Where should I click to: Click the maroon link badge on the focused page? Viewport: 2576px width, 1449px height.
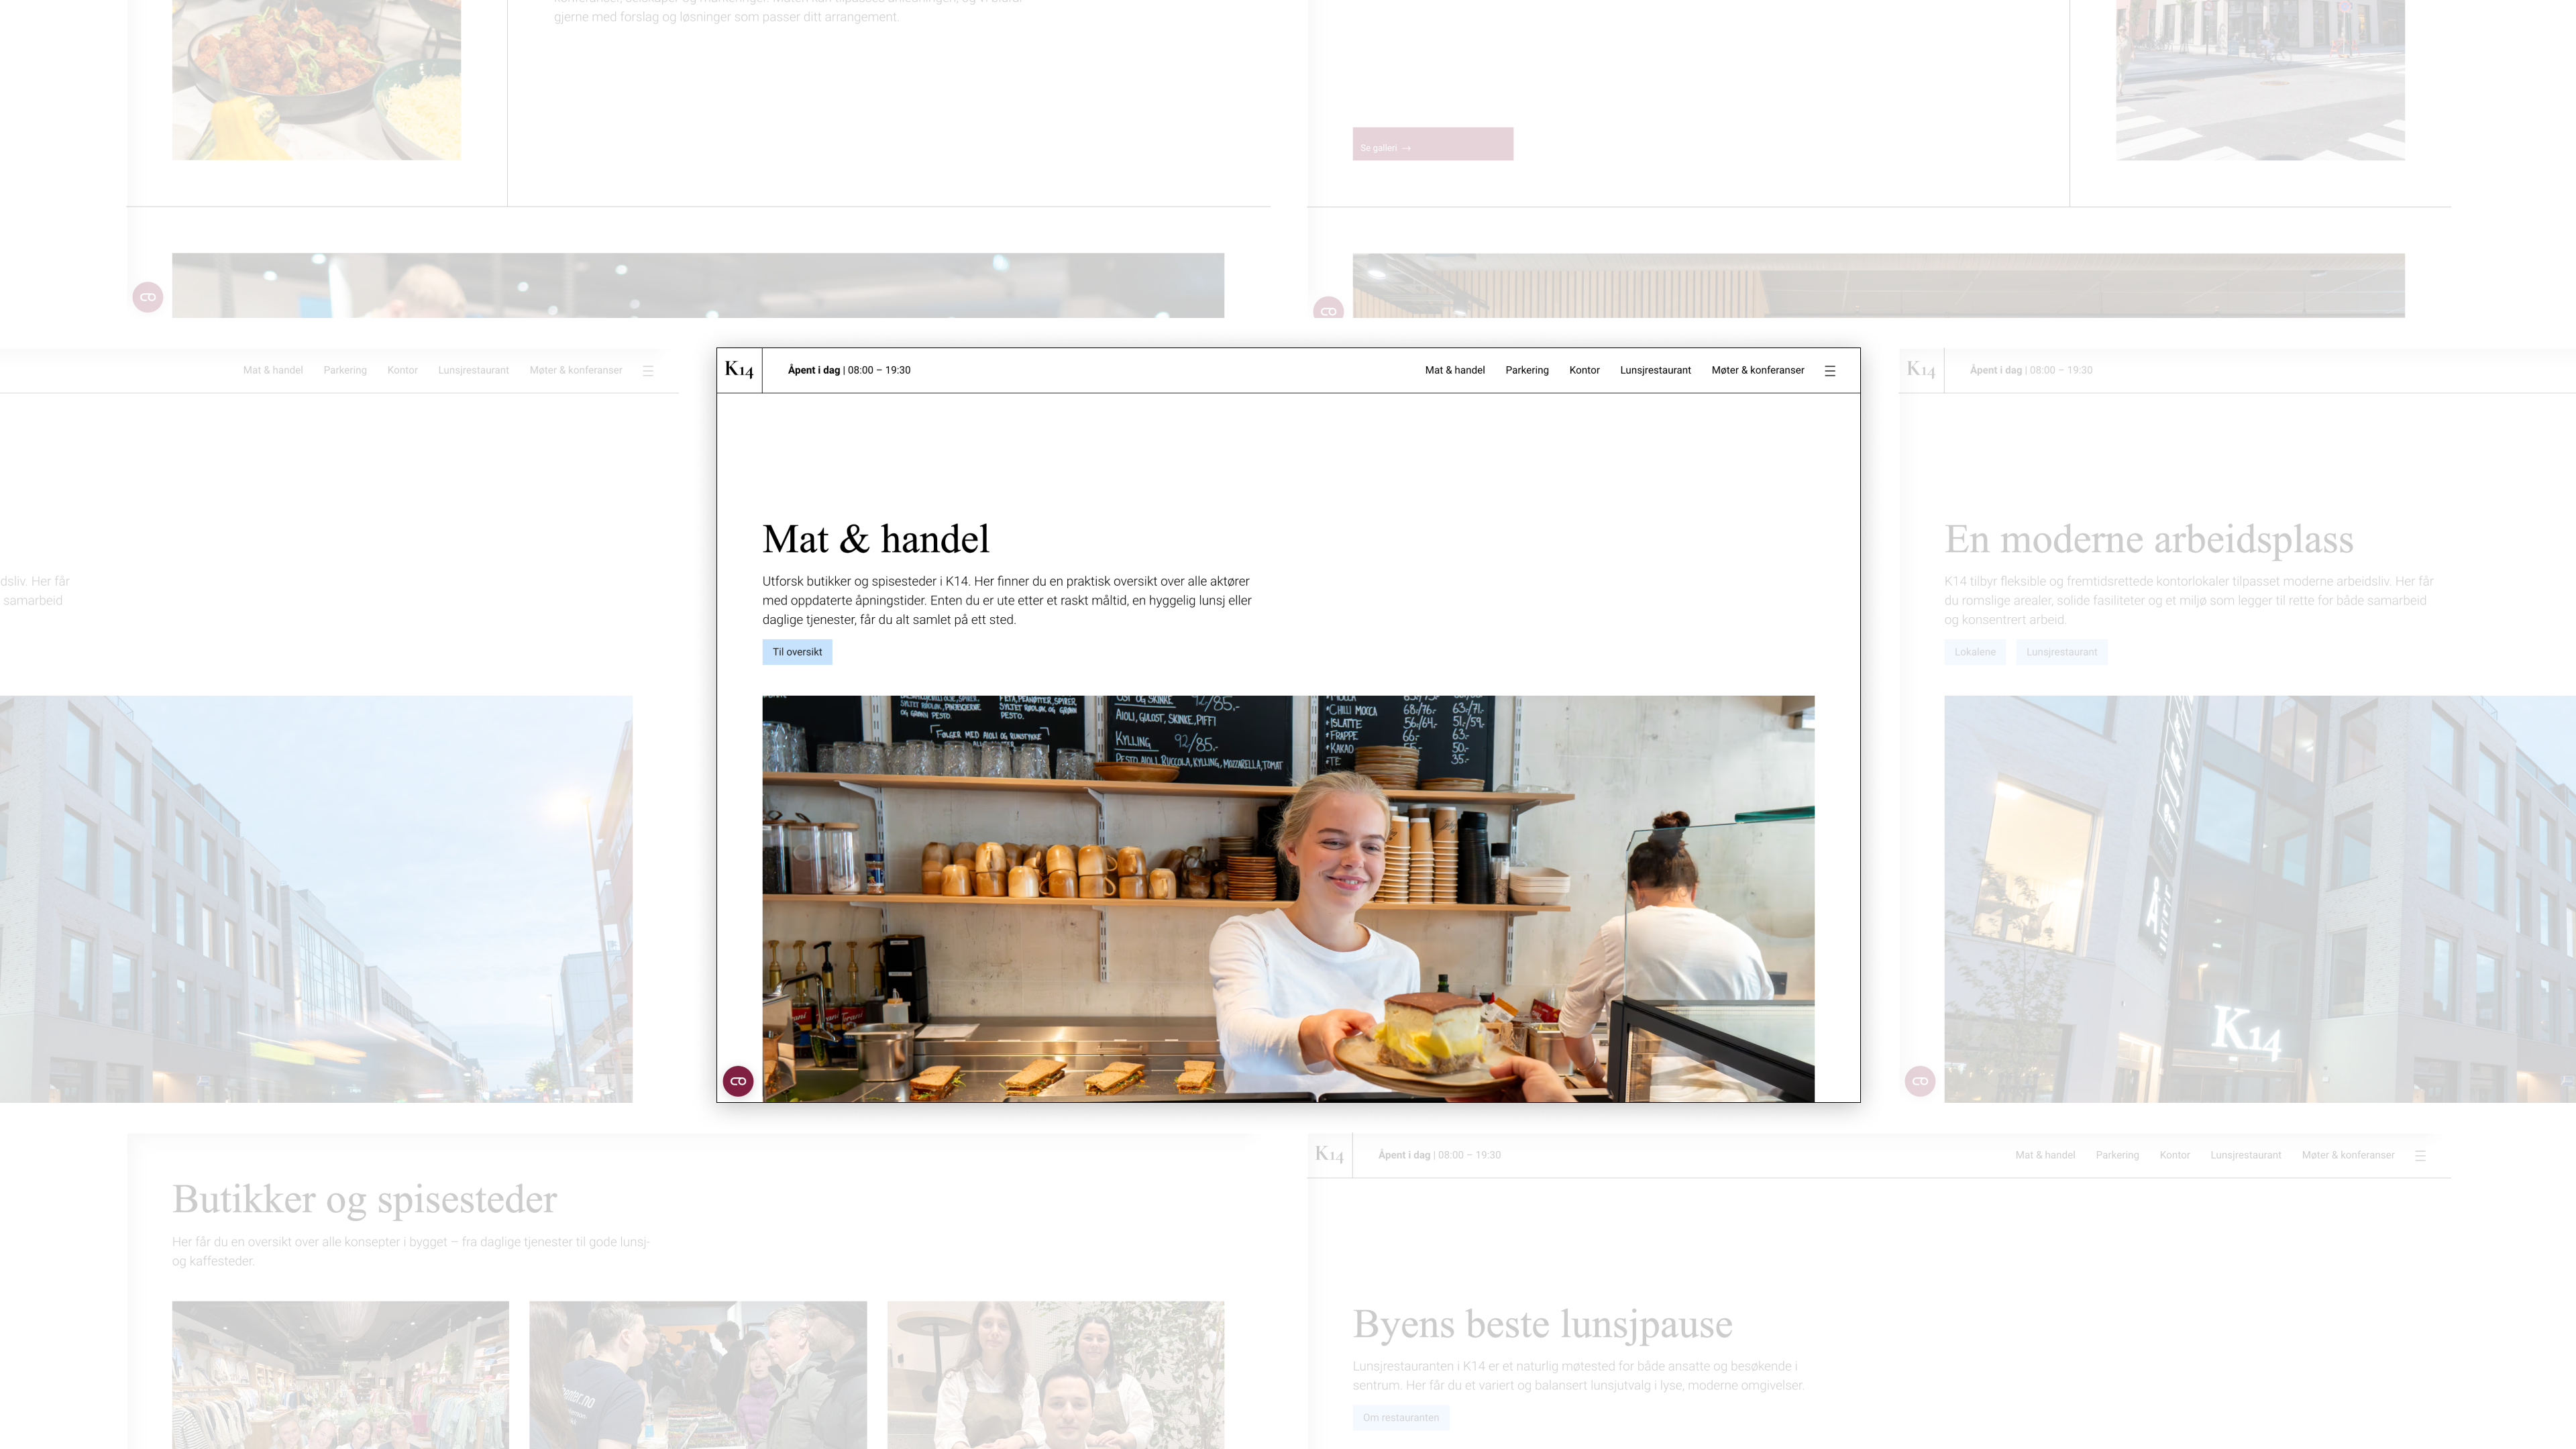pos(738,1081)
